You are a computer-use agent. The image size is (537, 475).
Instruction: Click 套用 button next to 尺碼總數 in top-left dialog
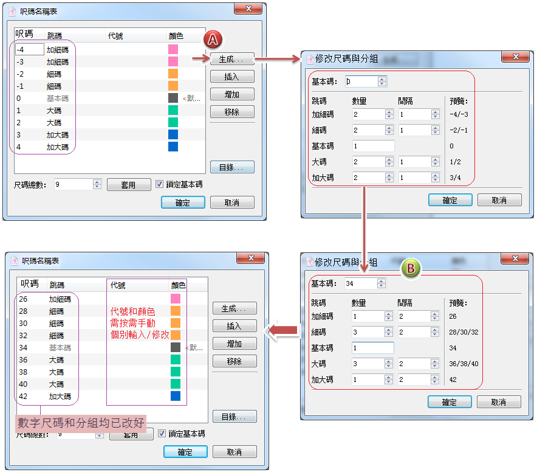coord(128,185)
